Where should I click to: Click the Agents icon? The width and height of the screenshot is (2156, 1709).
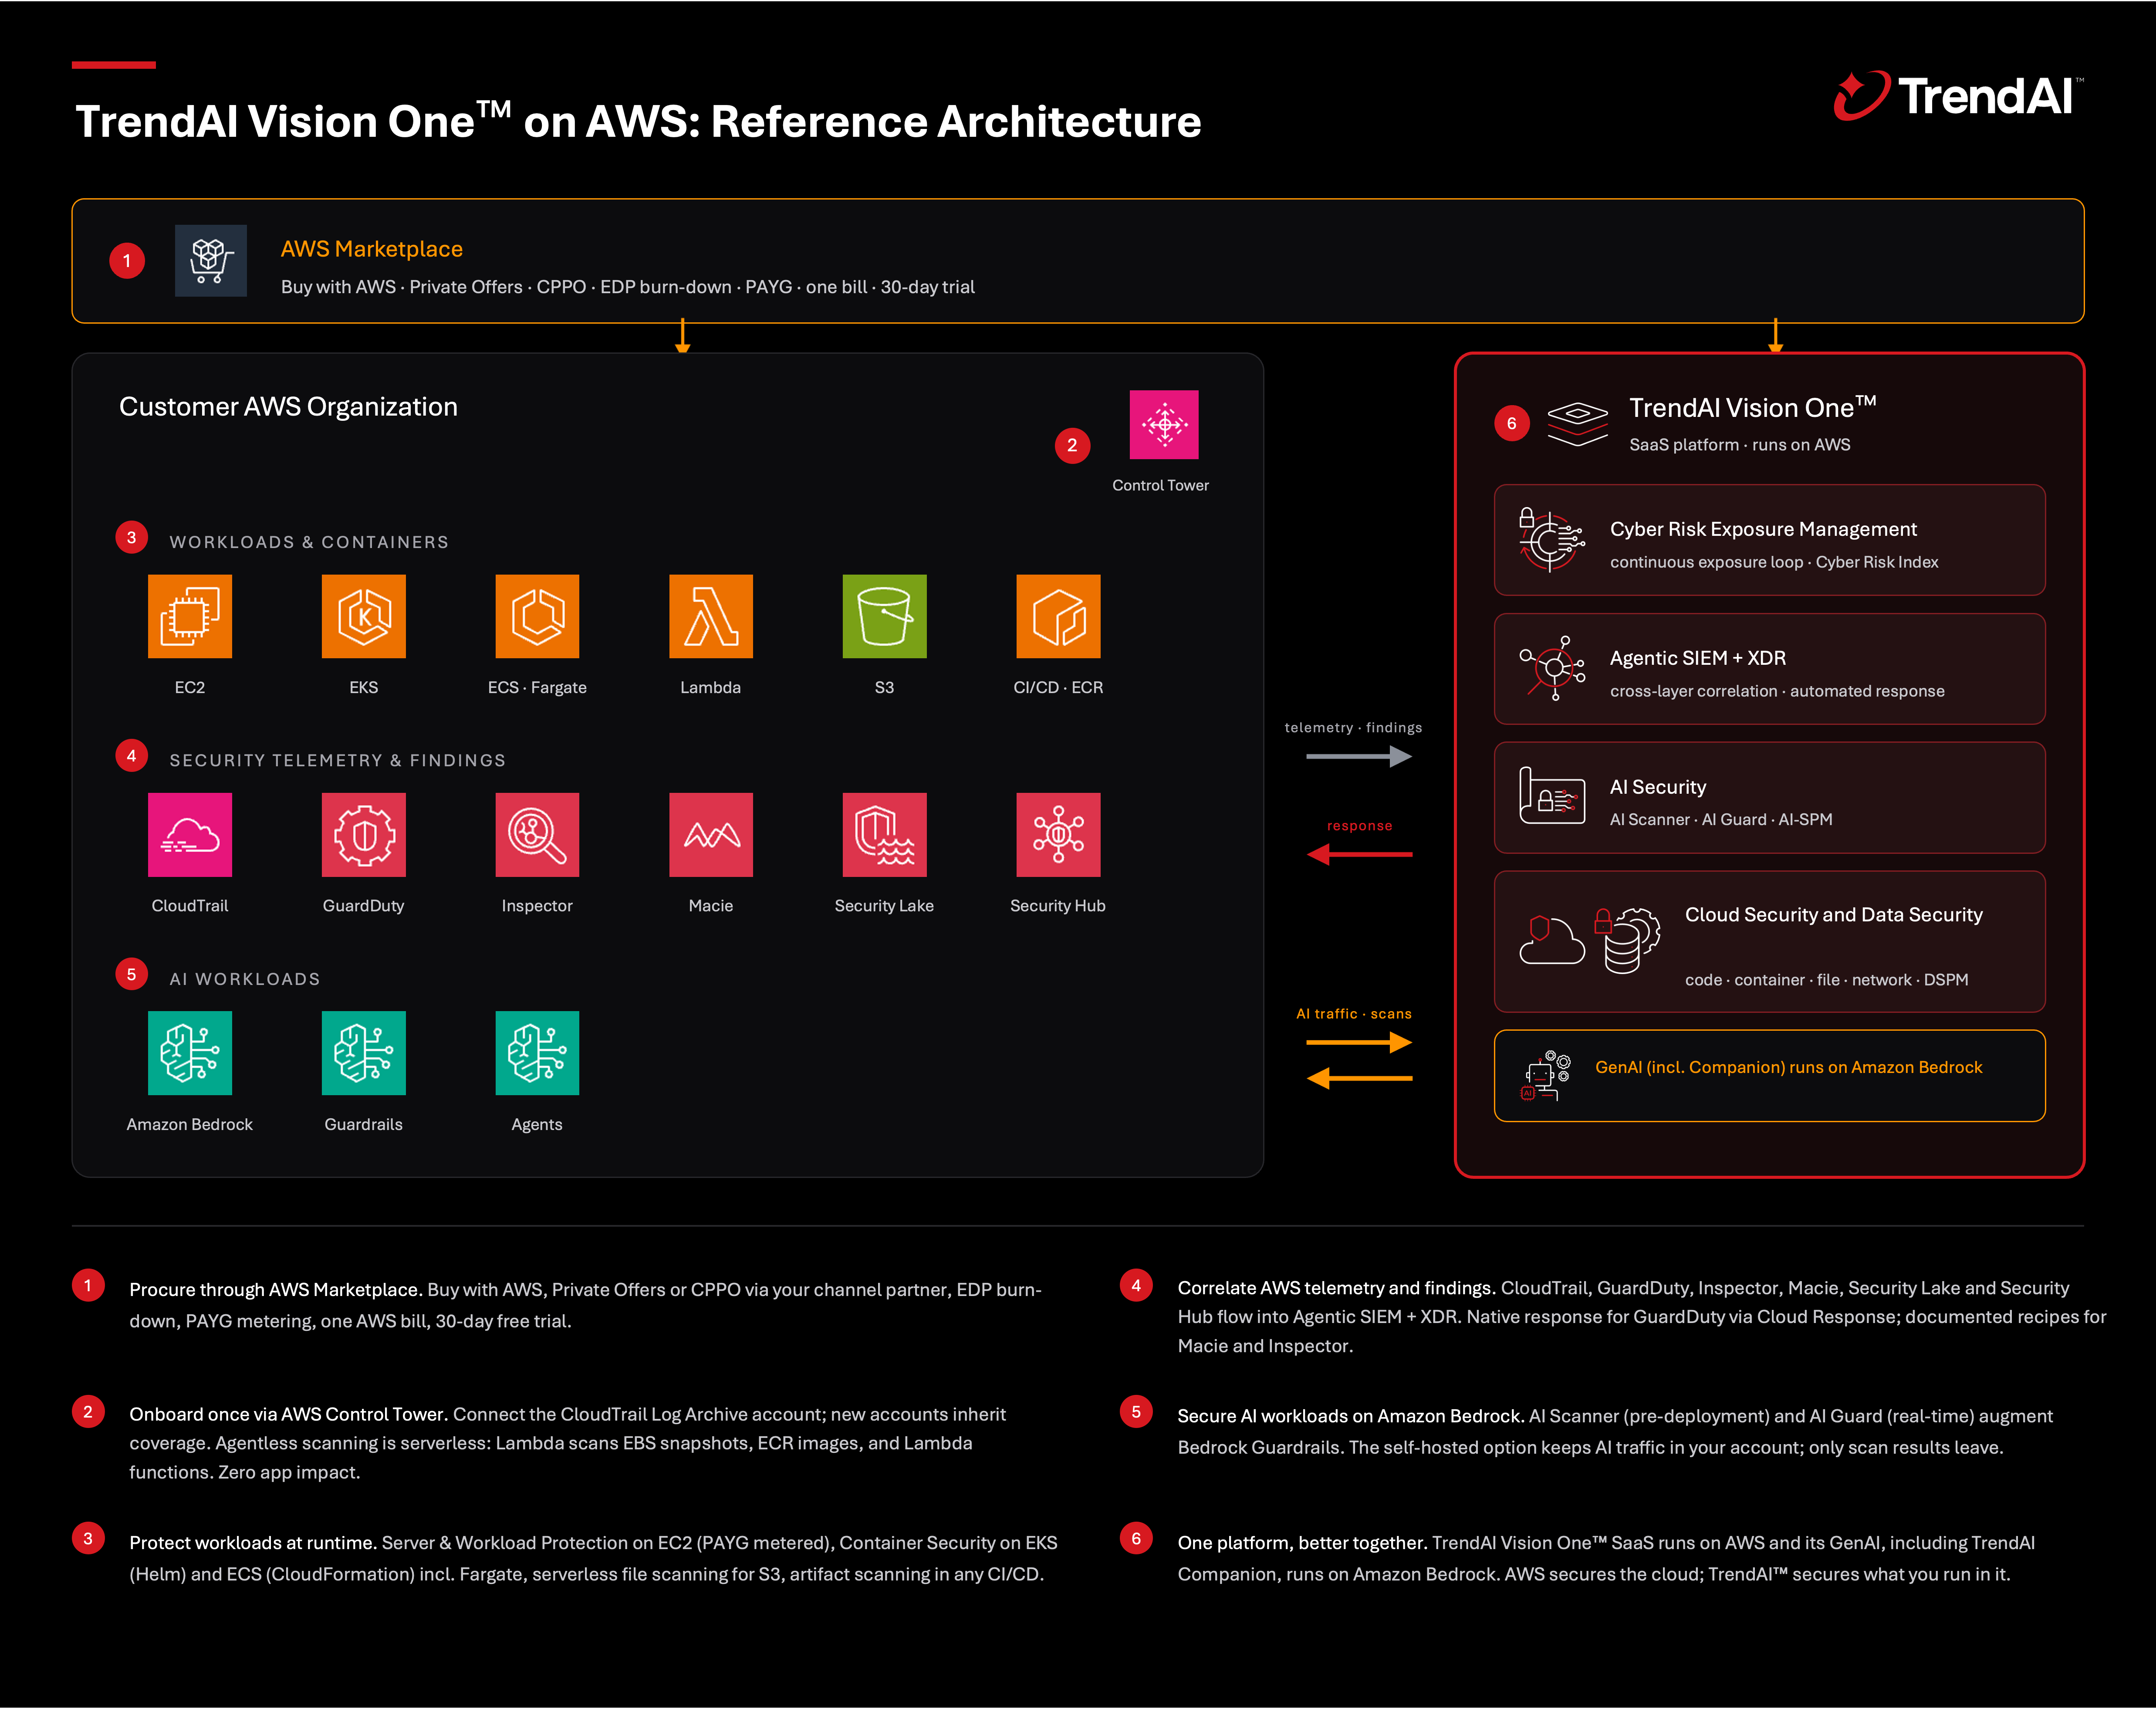pyautogui.click(x=537, y=1053)
